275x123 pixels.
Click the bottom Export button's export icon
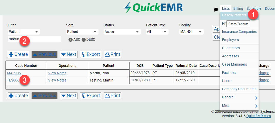(84, 96)
